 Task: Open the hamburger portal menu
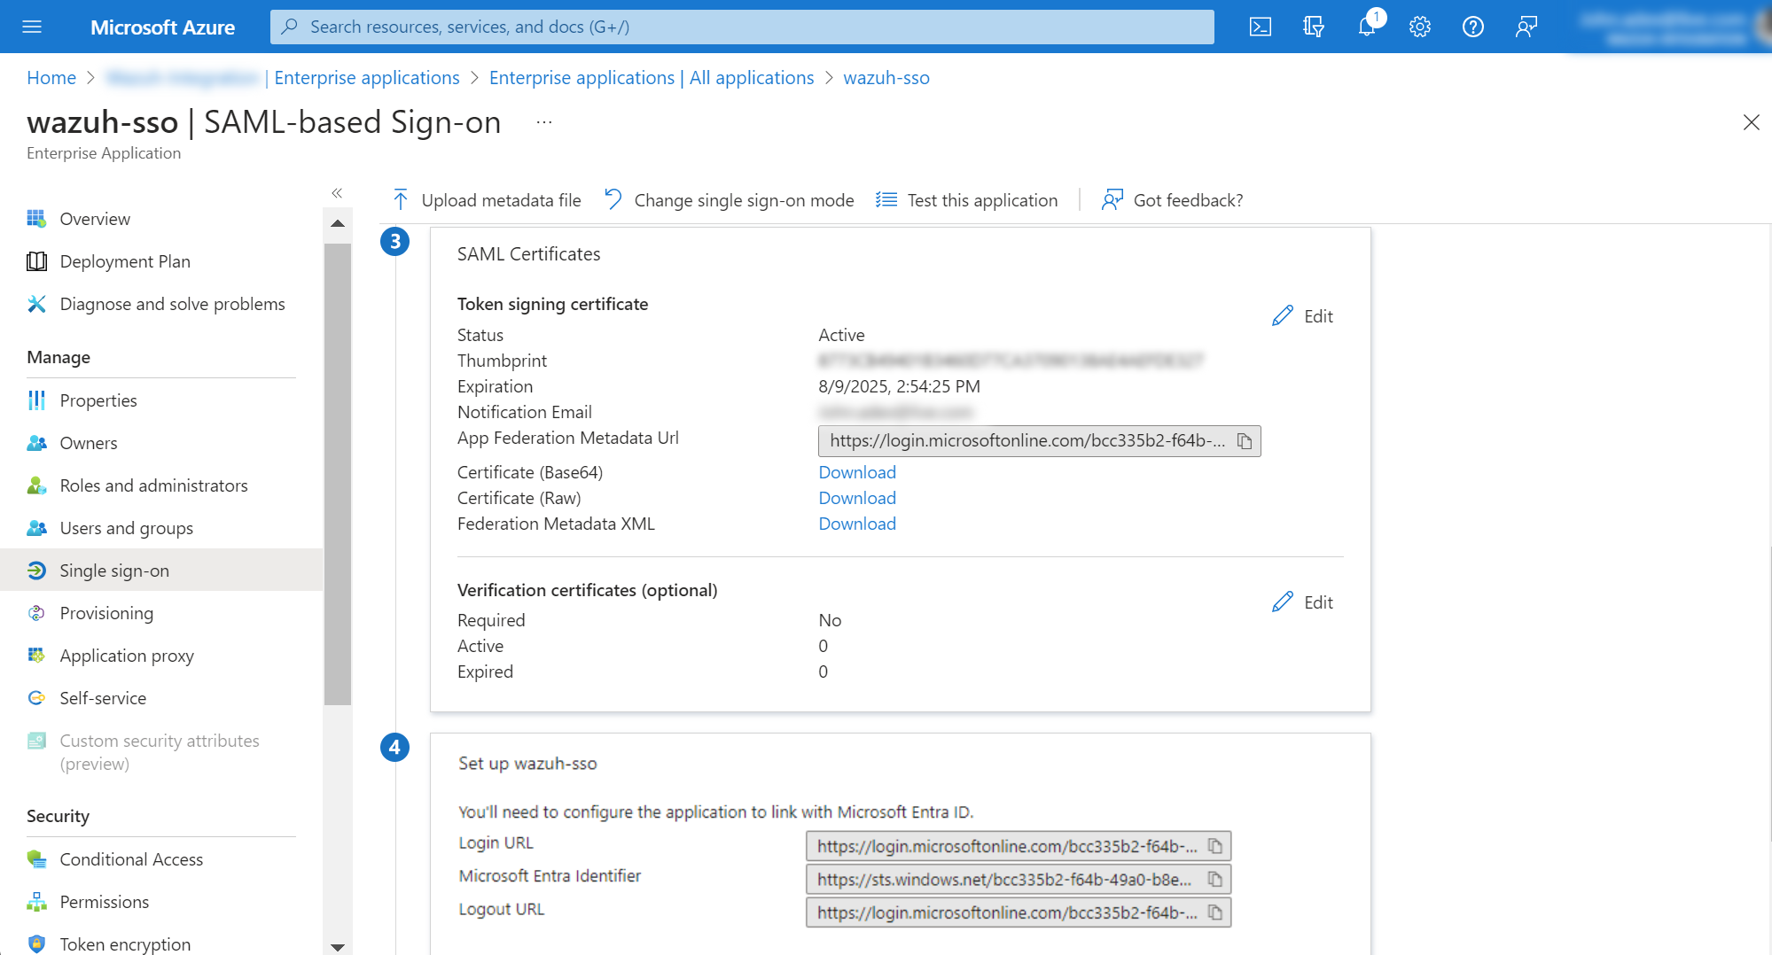tap(32, 27)
